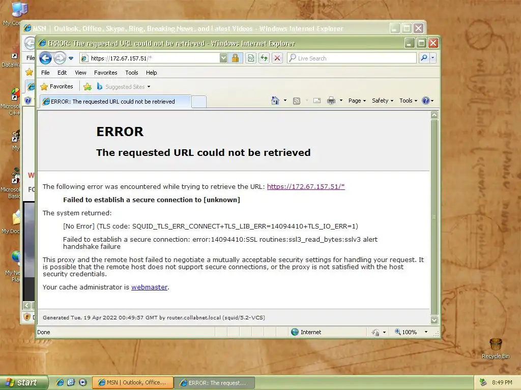521x390 pixels.
Task: Click the Back navigation arrow button
Action: [x=45, y=58]
